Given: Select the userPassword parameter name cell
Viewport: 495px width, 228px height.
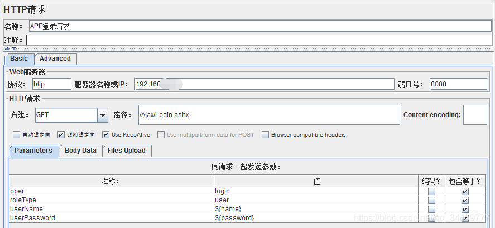Looking at the screenshot, I should point(112,218).
